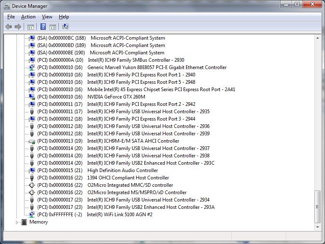Select ISA 0x000000BD (189) ACPI row
Screen dimensions: 325x244
pyautogui.click(x=101, y=45)
